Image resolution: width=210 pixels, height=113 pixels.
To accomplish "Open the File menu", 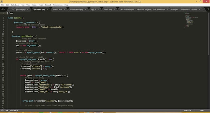I will [2, 5].
